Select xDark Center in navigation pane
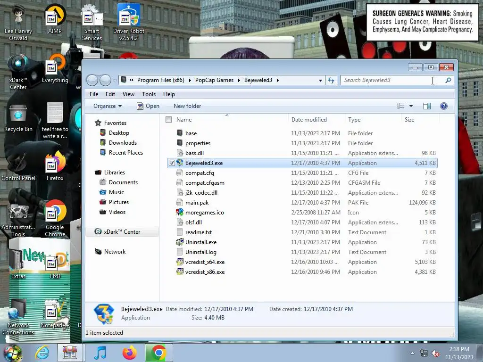Screen dimensions: 483x362 pos(122,232)
